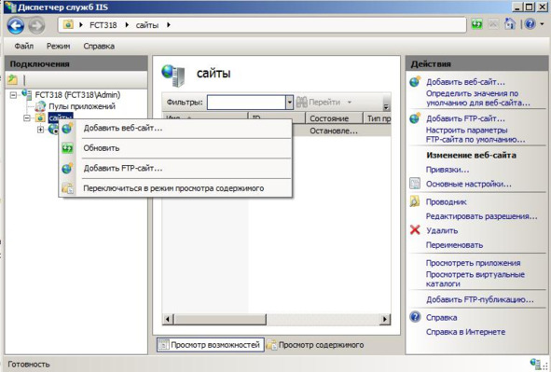551x372 pixels.
Task: Click Добавить FTP-публикацию link
Action: [x=479, y=299]
